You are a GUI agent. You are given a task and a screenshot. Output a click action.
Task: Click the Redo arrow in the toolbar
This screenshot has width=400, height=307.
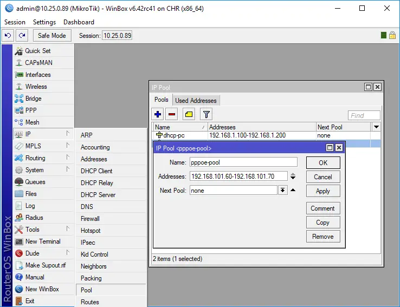22,35
